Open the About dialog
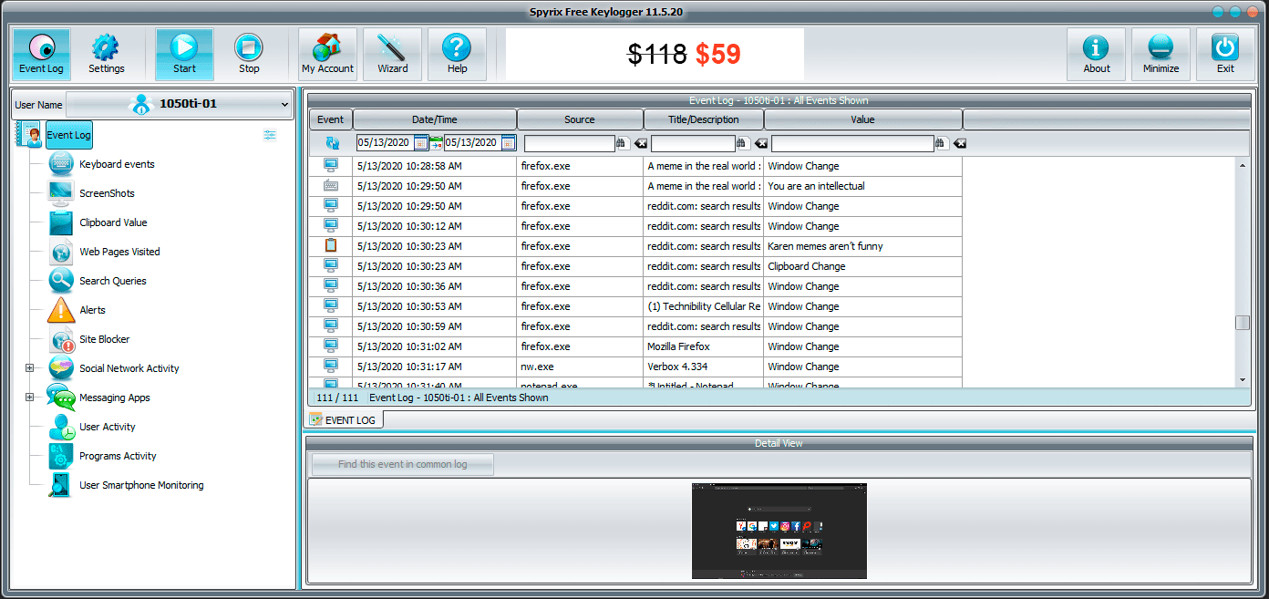This screenshot has width=1269, height=599. (1096, 54)
